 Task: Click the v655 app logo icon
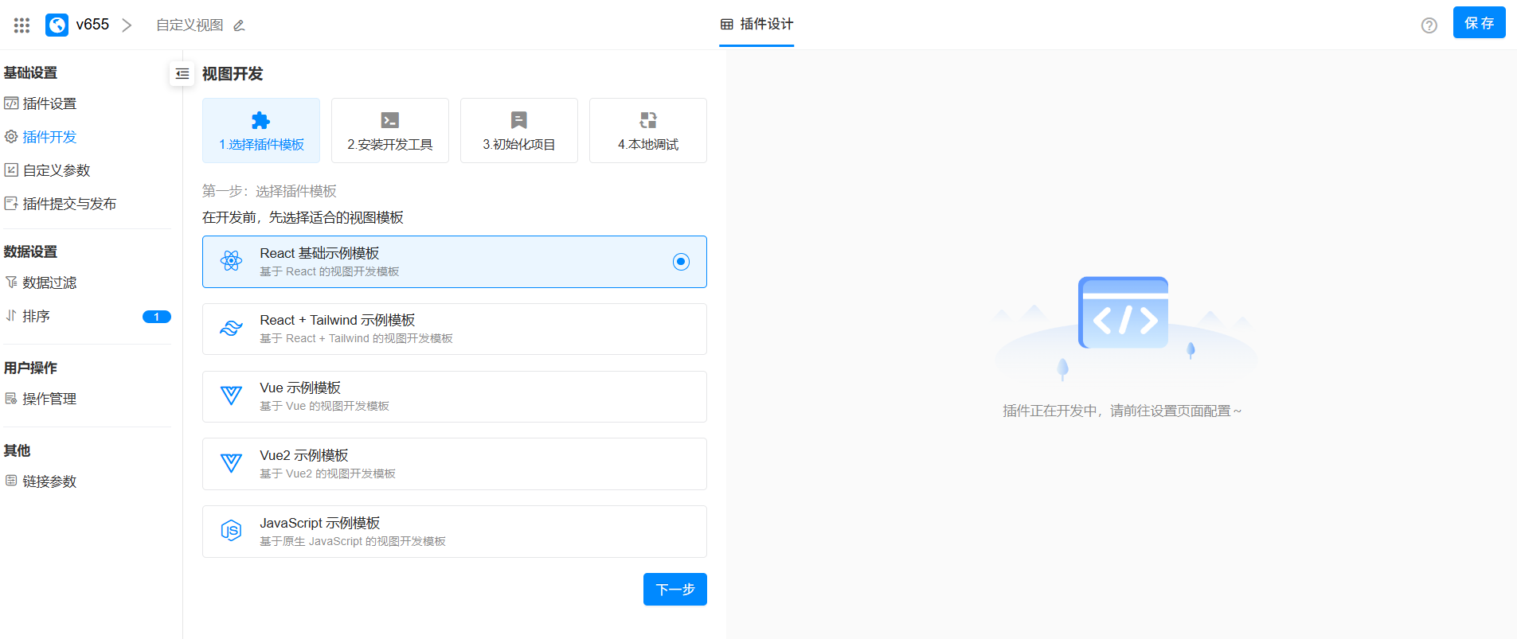pyautogui.click(x=57, y=25)
